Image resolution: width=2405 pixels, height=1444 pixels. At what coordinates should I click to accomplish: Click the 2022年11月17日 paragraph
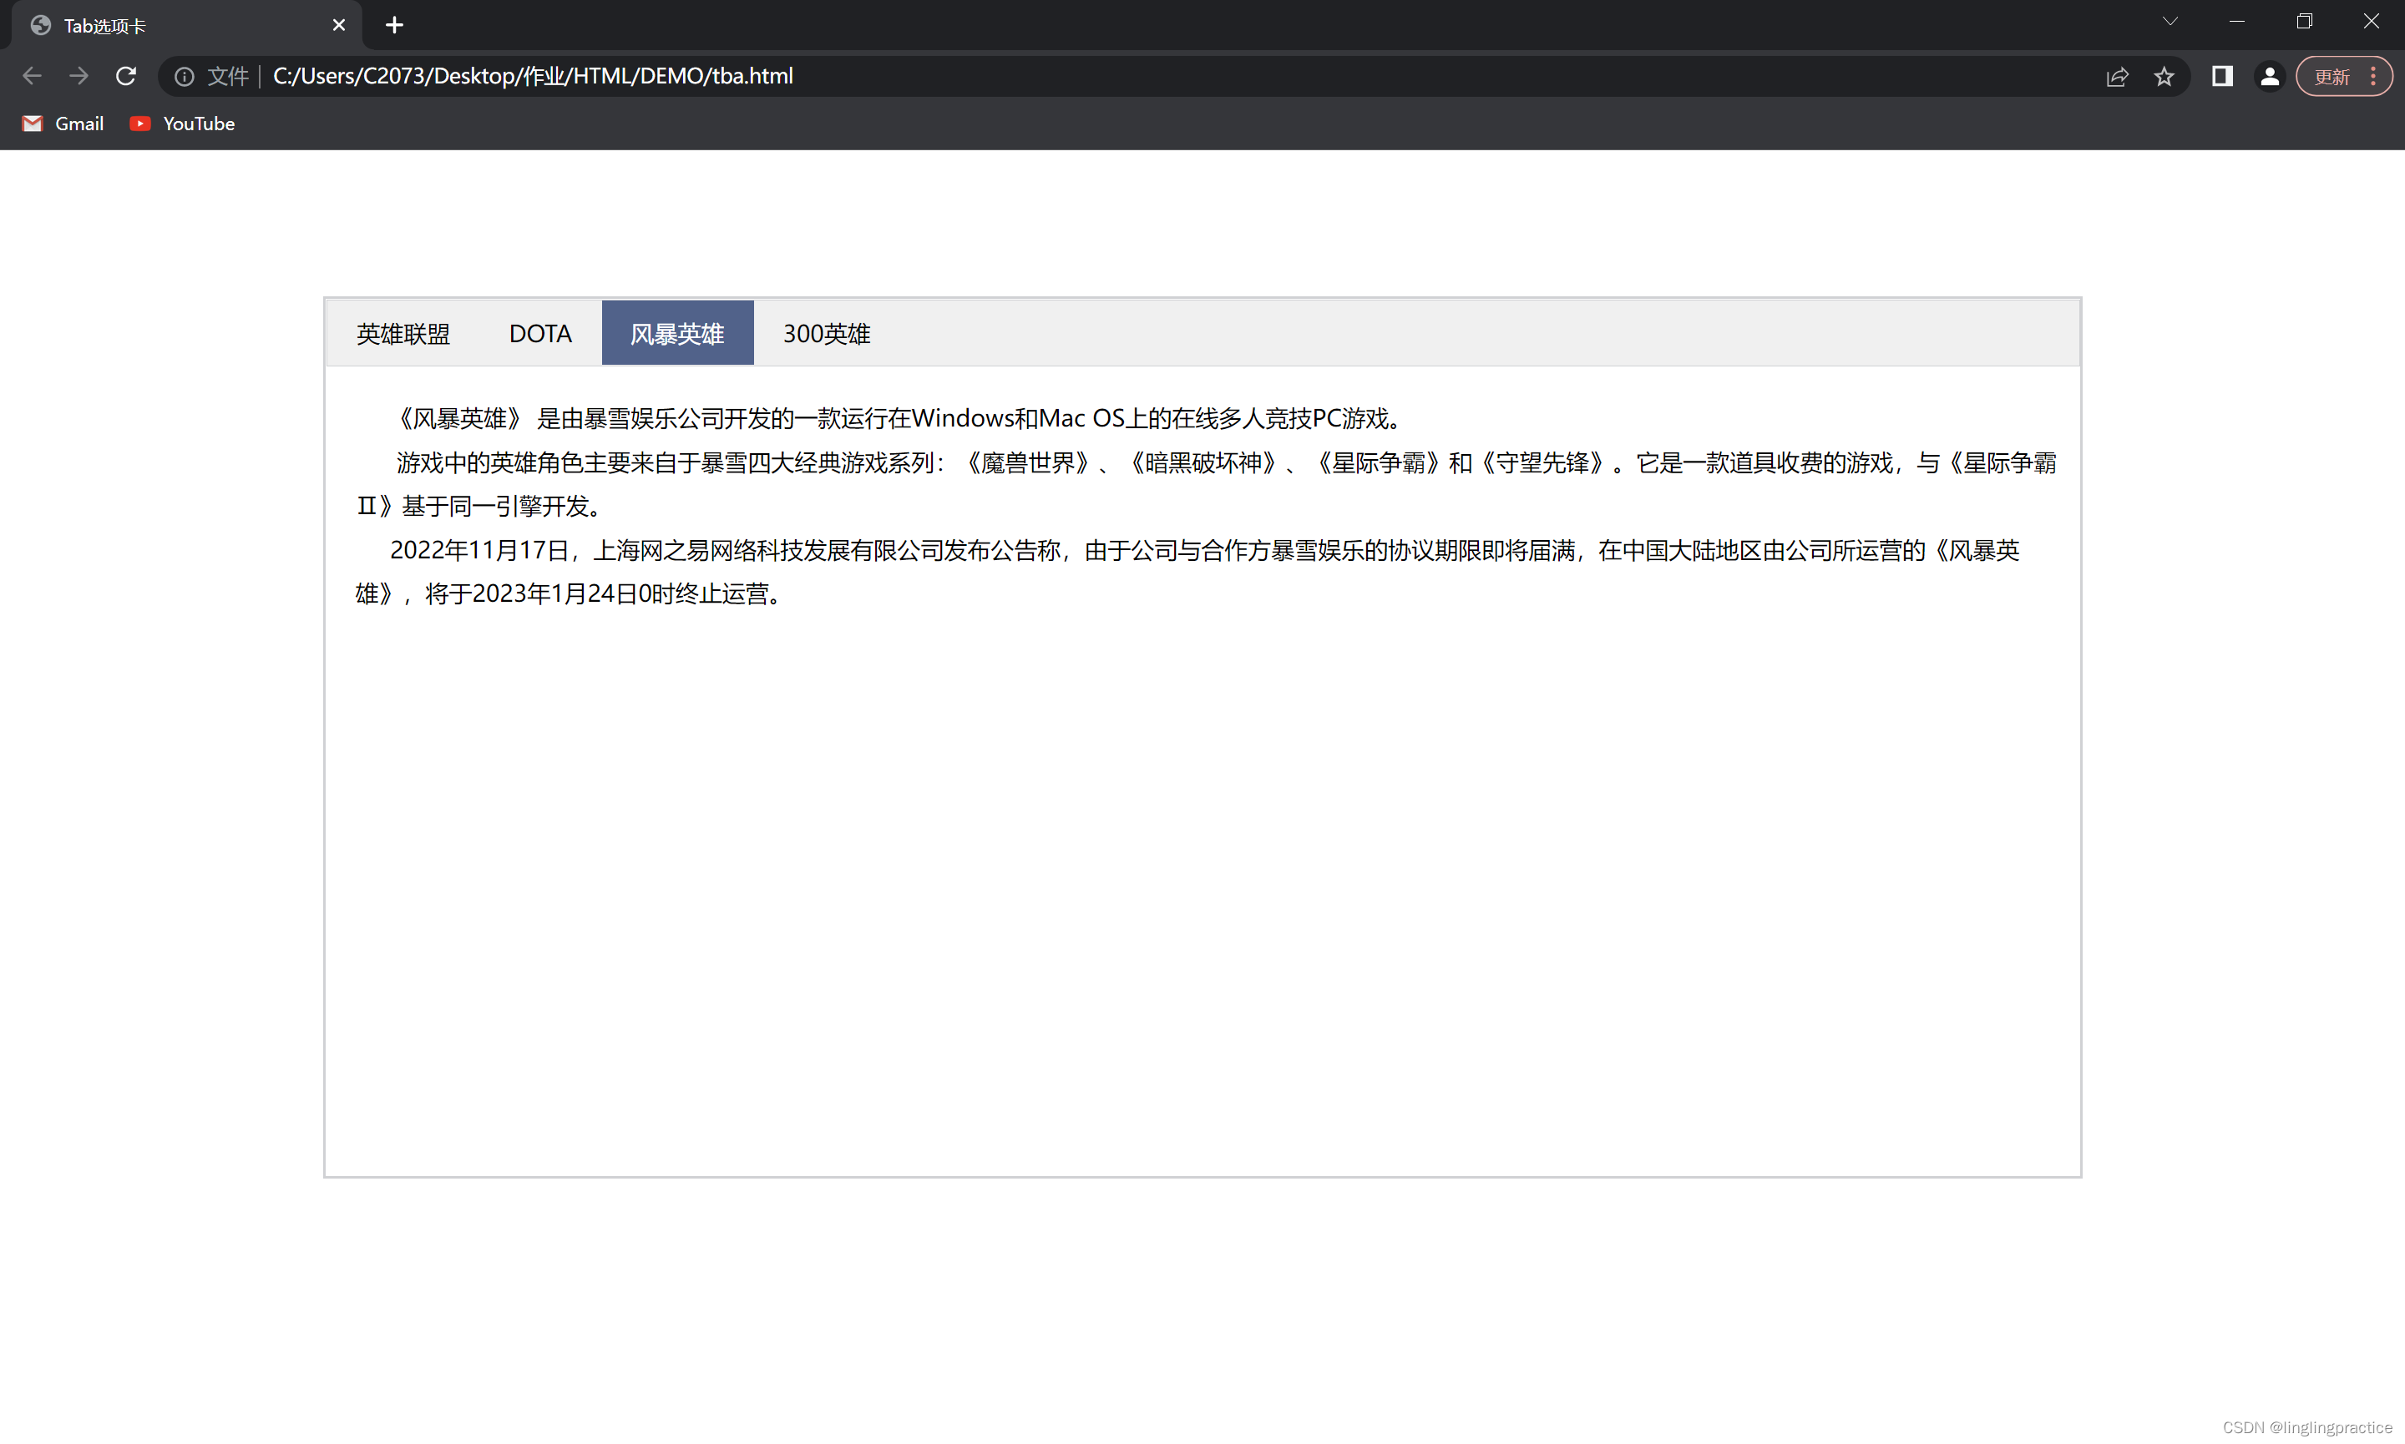(x=1187, y=572)
